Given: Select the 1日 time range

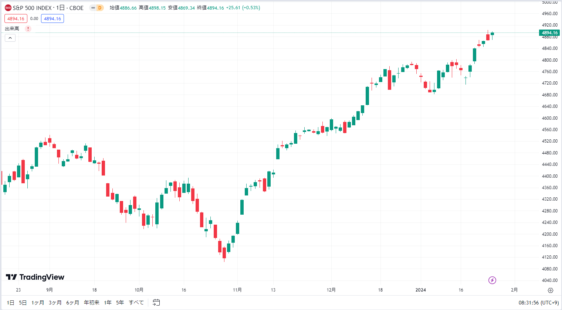Looking at the screenshot, I should coord(10,303).
